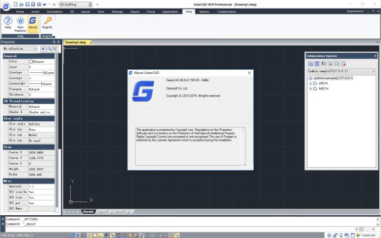381x238 pixels.
Task: Click the Linetype ByLayer property value
Action: (x=41, y=73)
